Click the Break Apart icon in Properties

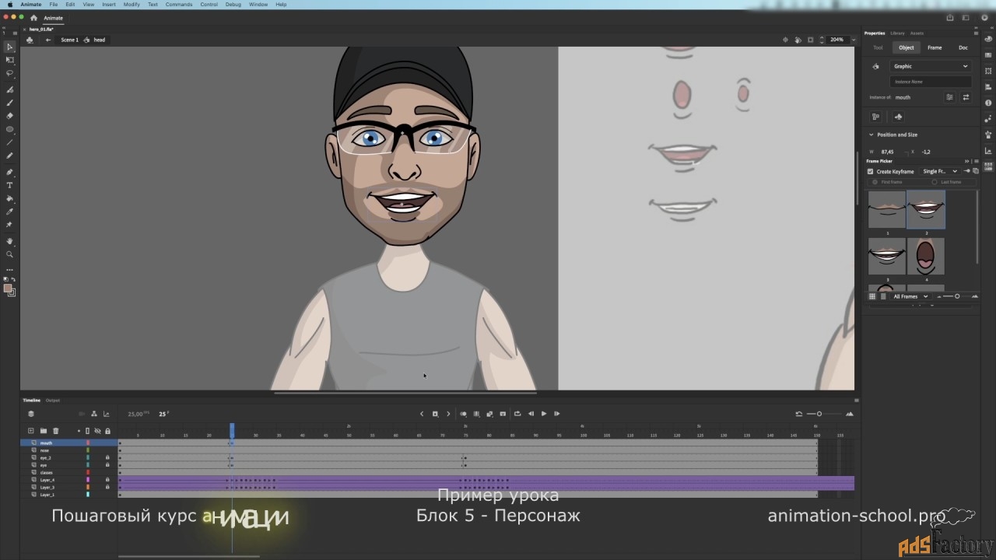click(x=875, y=117)
